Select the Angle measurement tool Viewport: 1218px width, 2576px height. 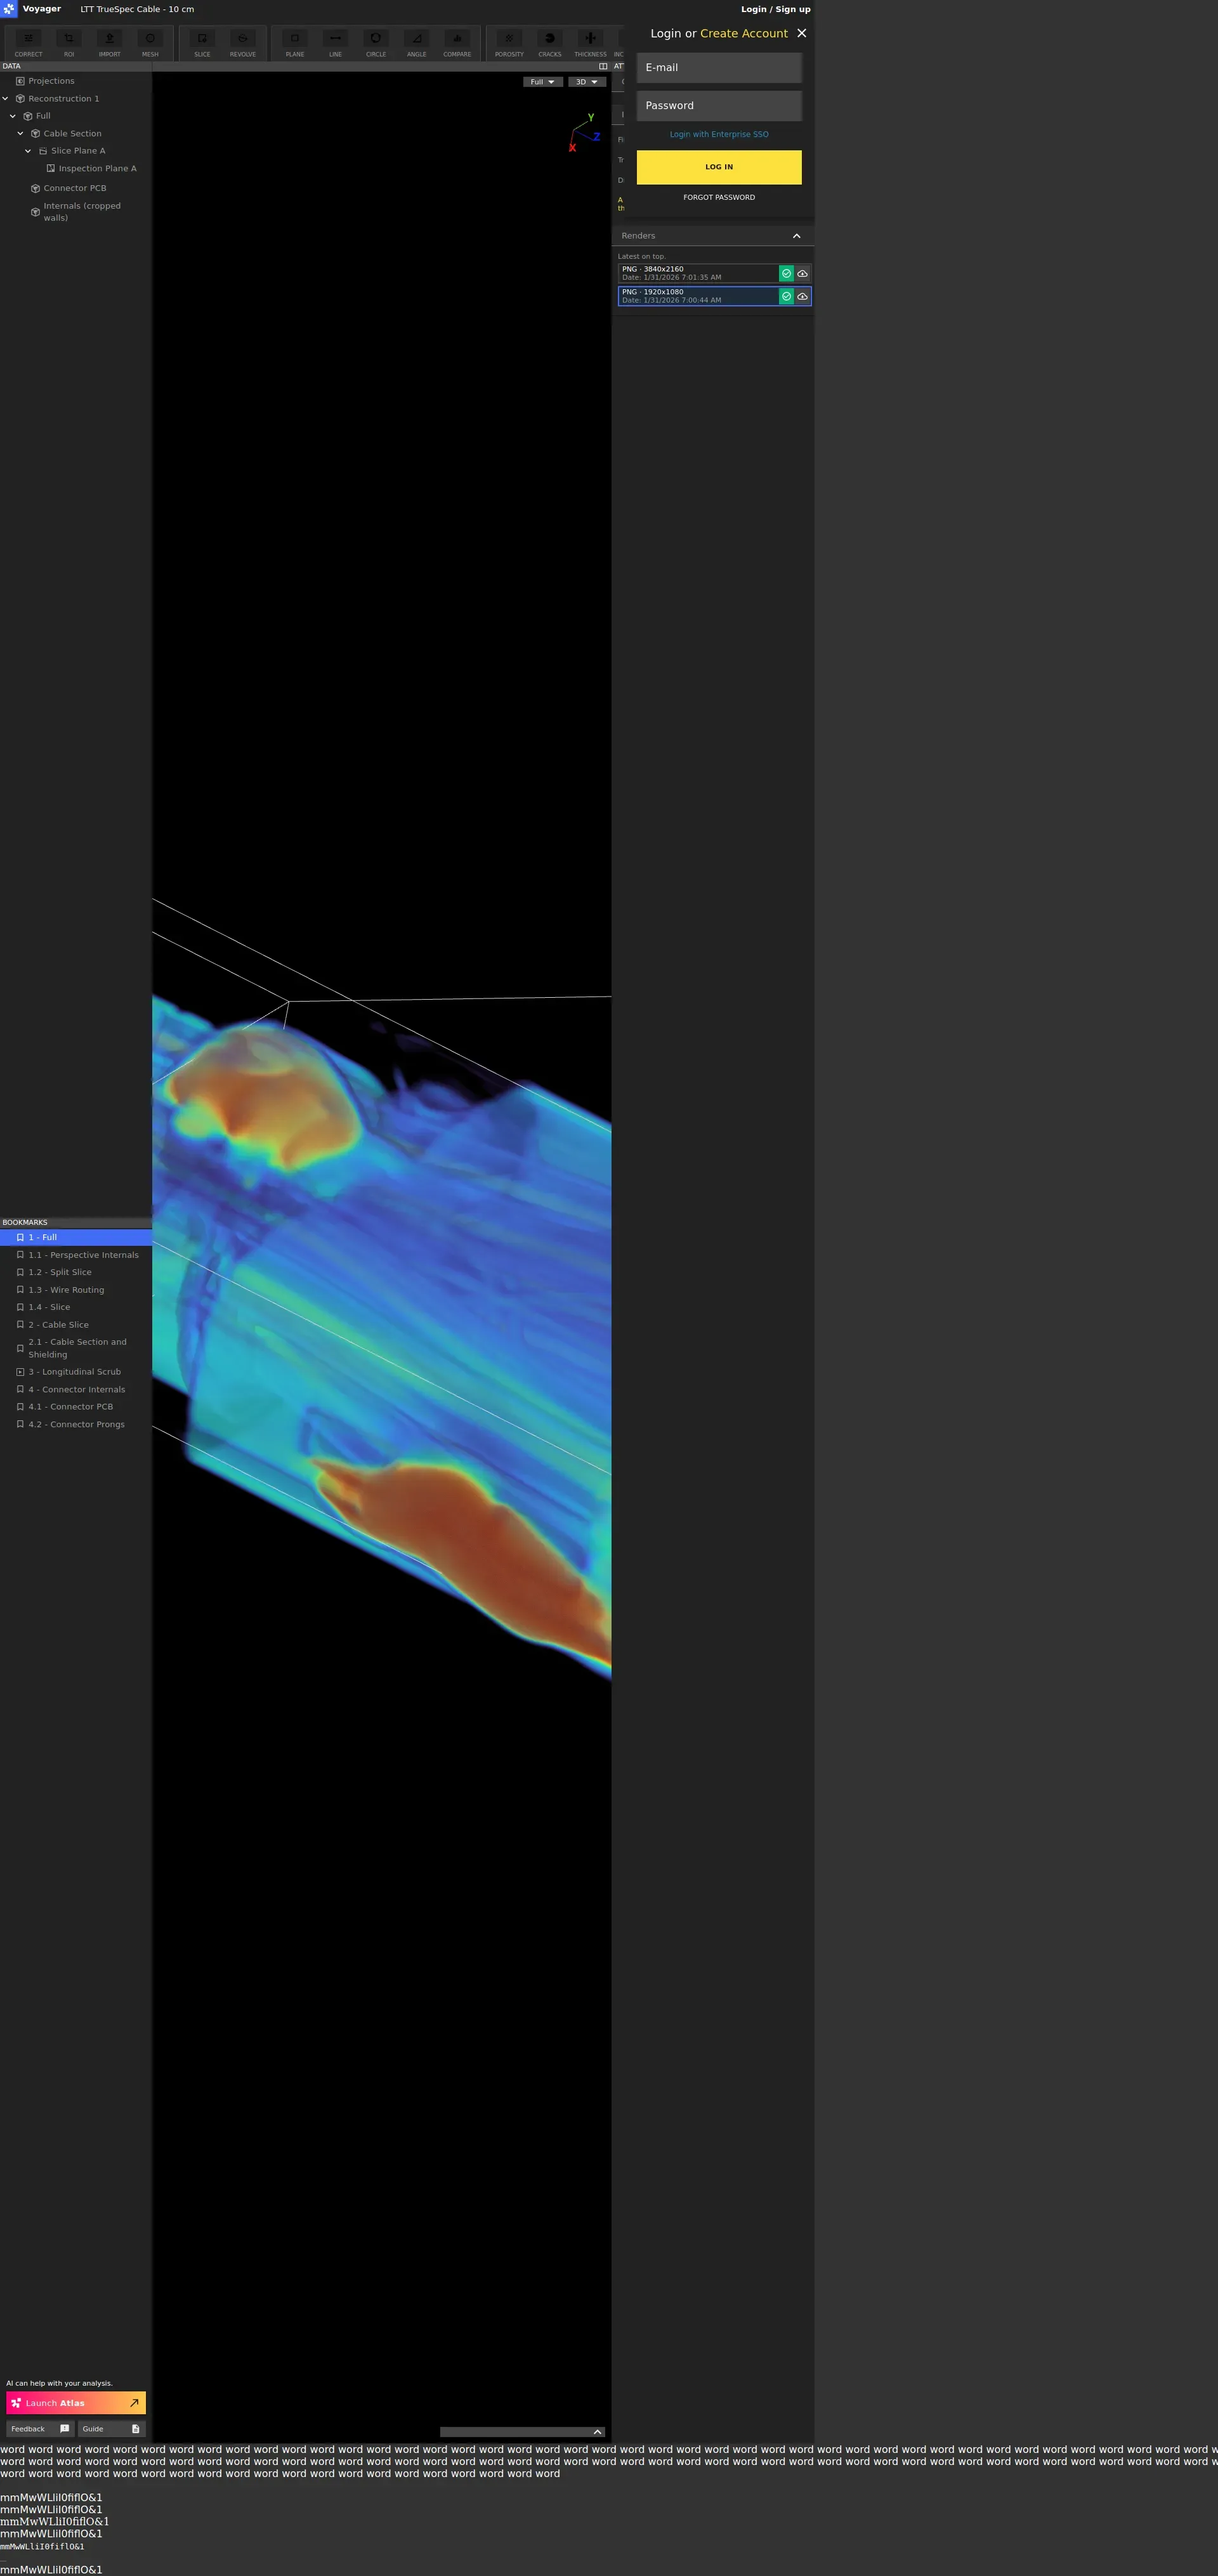click(417, 43)
